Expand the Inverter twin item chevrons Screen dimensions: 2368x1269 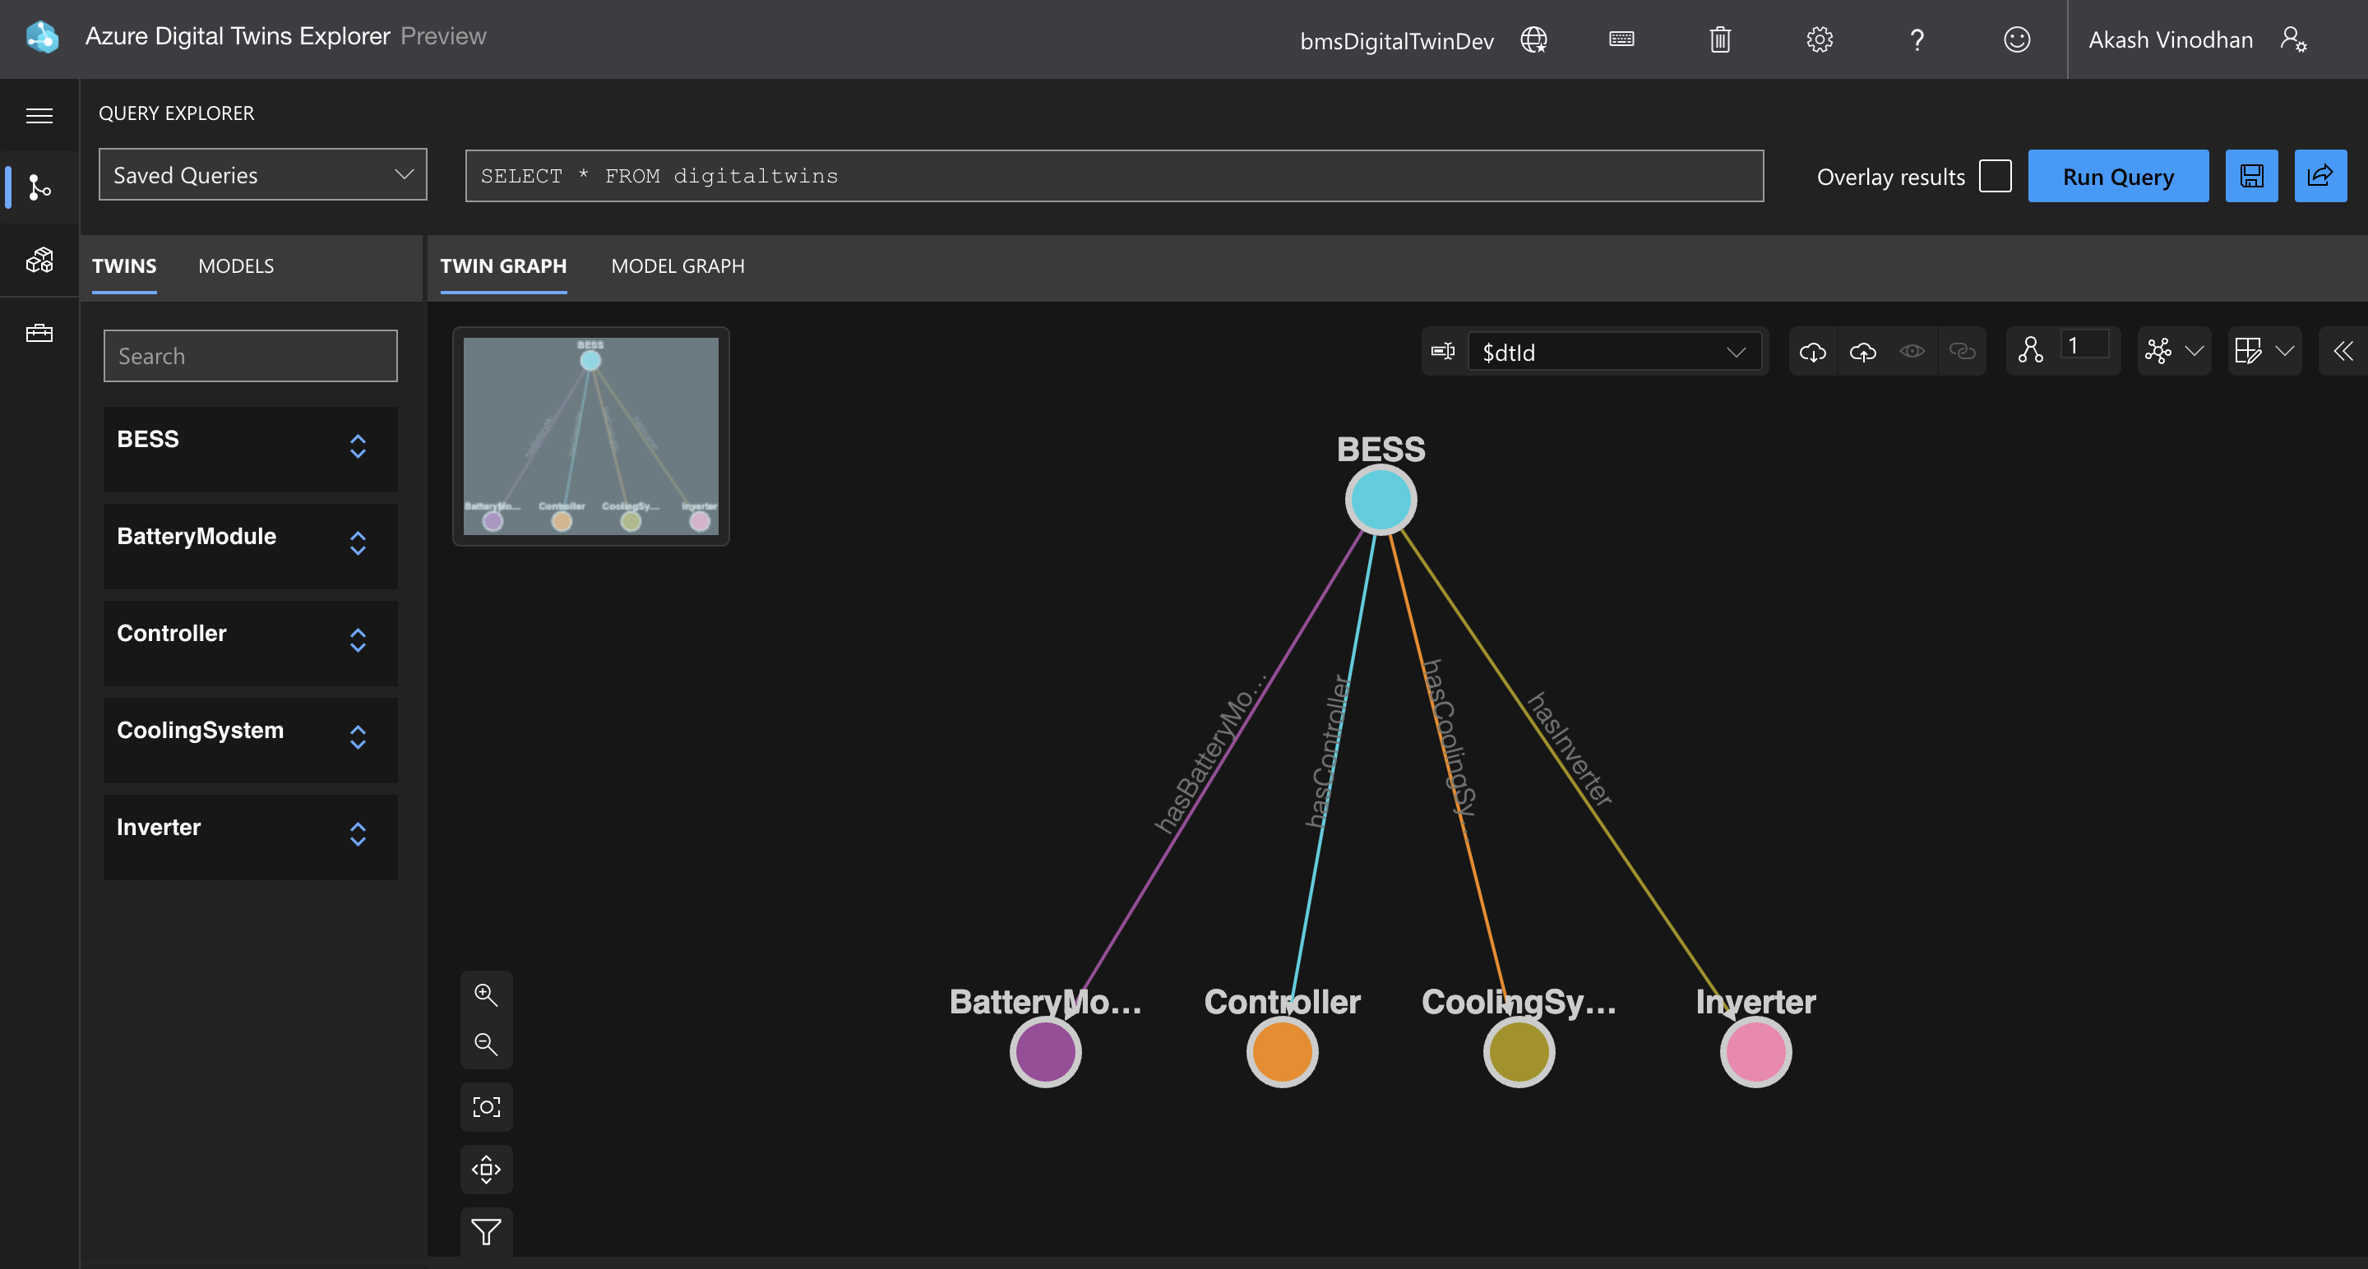pyautogui.click(x=358, y=835)
